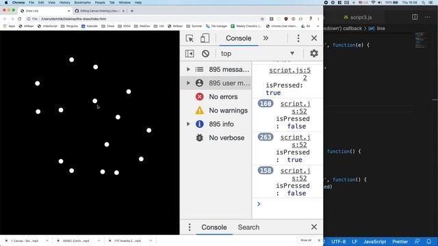
Task: Close the bottom DevTools drawer
Action: (314, 227)
